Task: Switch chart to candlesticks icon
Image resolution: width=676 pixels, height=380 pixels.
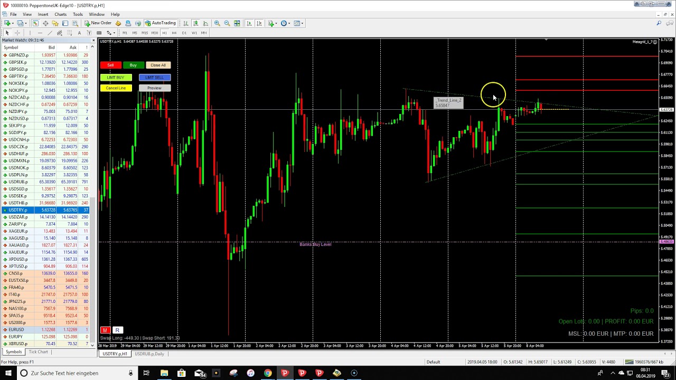Action: pos(195,23)
